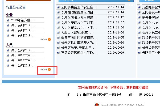Click bullet icon beside 长寿区第二中
Viewport: 160px width, 106px height.
coord(139,32)
